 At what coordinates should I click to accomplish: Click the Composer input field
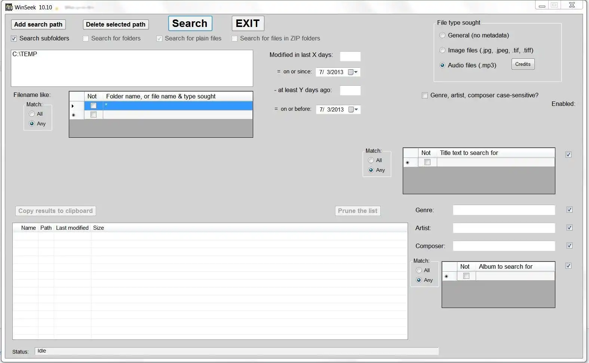tap(504, 246)
